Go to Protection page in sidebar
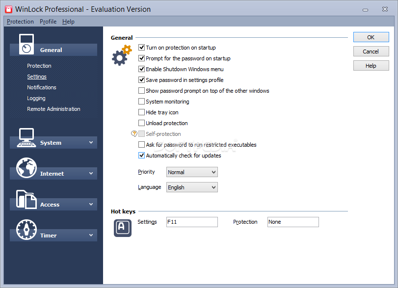The image size is (398, 288). click(x=39, y=66)
